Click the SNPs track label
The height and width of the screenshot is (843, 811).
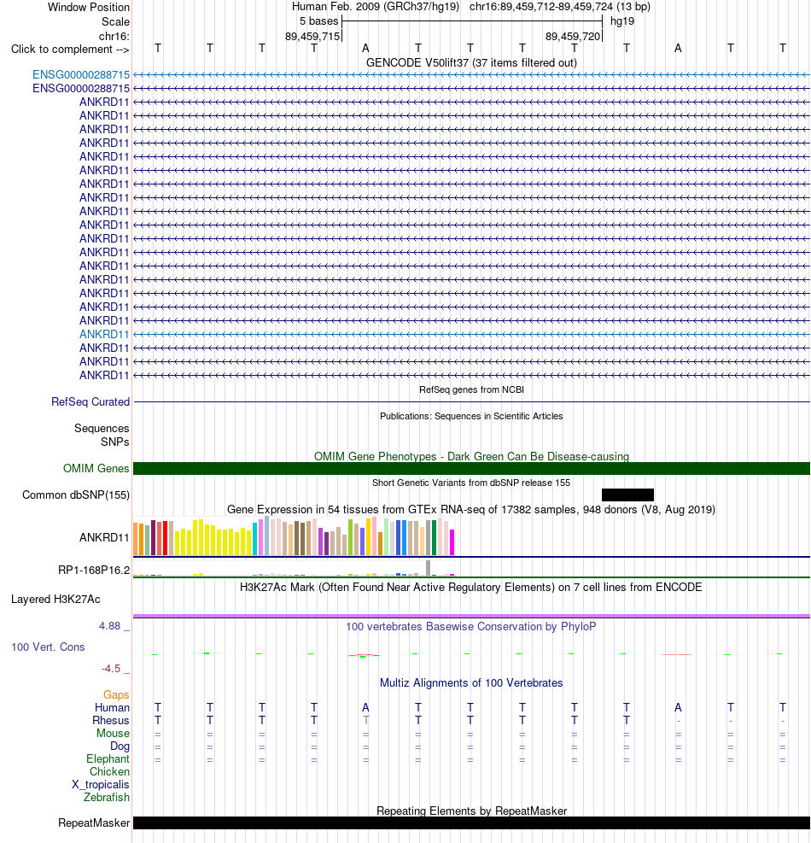tap(115, 442)
